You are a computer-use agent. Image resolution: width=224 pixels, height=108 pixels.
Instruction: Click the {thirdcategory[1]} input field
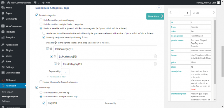pyautogui.click(x=109, y=64)
